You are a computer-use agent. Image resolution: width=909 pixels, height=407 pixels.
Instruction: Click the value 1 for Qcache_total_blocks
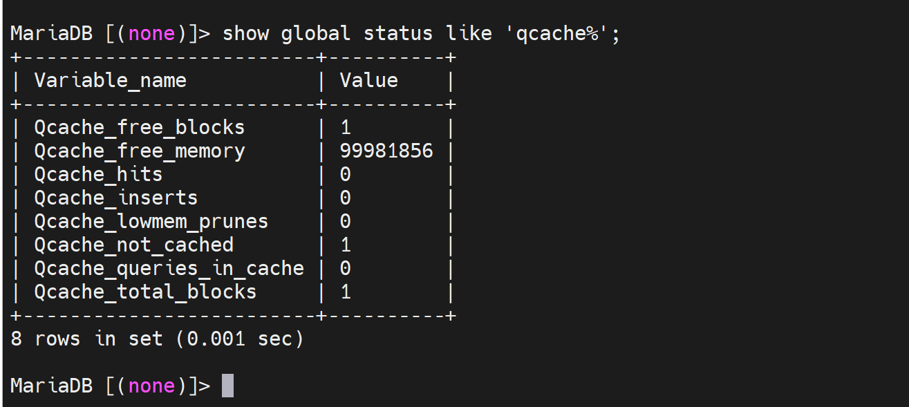pyautogui.click(x=346, y=292)
